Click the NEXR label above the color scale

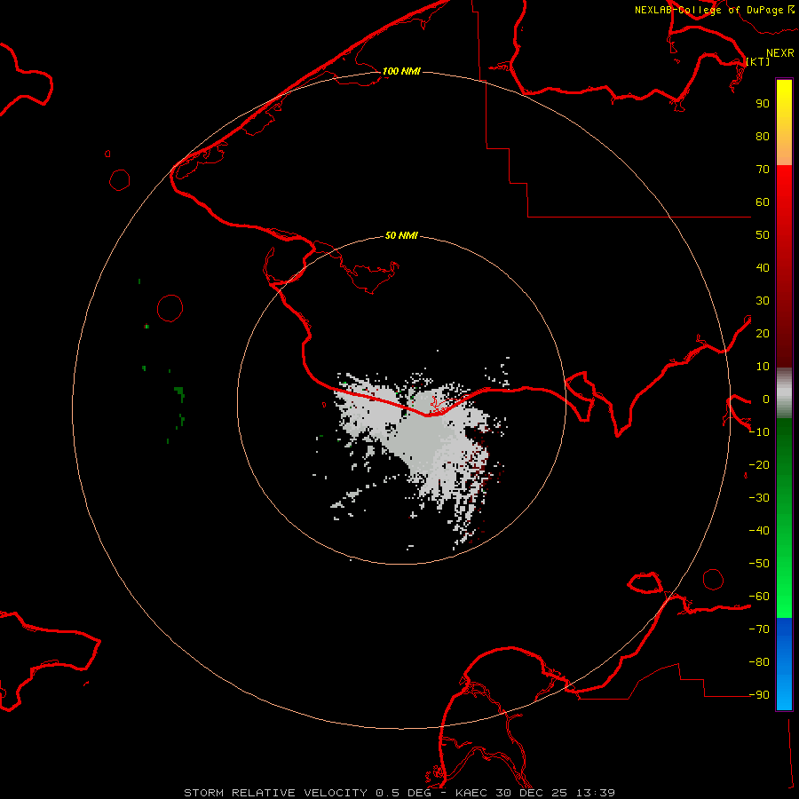[x=780, y=53]
